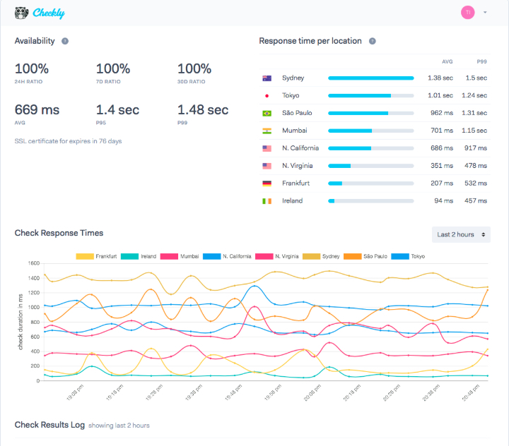509x446 pixels.
Task: Click the São Paulo response time bar
Action: click(371, 113)
